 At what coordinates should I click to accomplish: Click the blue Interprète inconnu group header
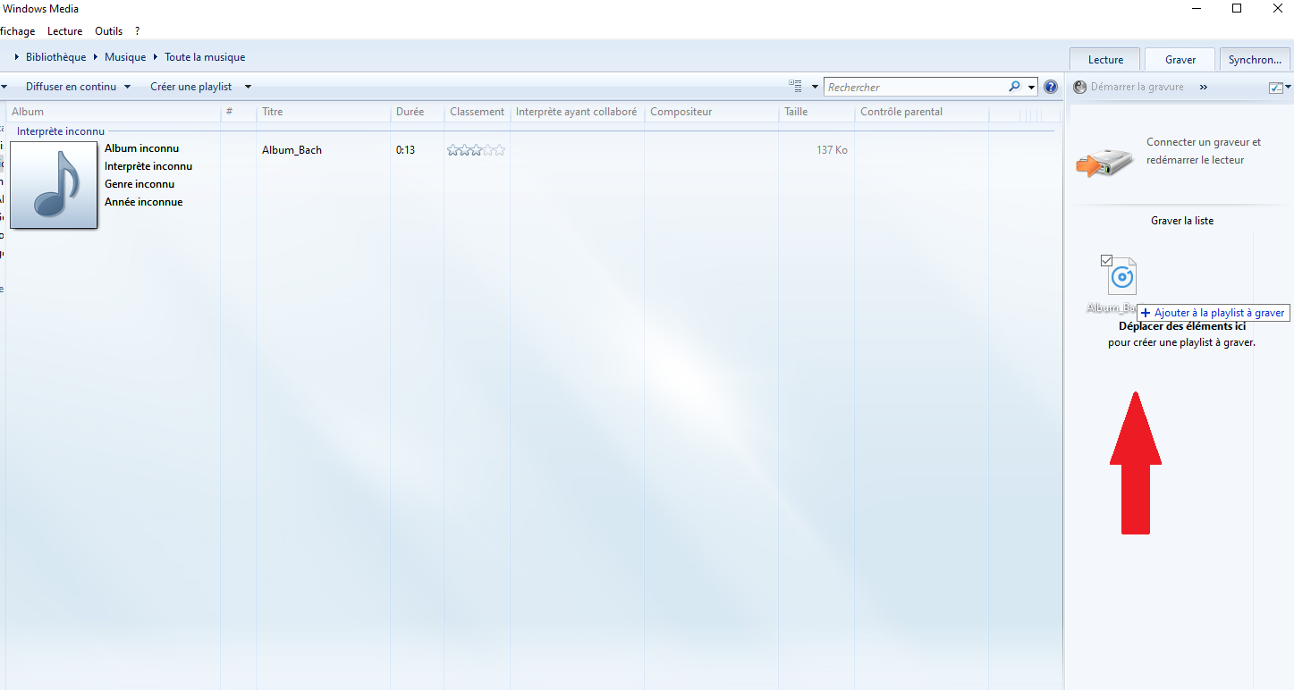[x=61, y=131]
